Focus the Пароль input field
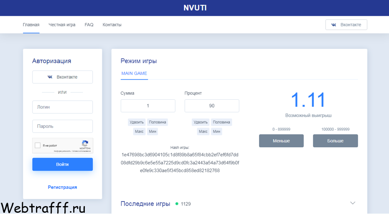The image size is (389, 214). click(x=63, y=126)
